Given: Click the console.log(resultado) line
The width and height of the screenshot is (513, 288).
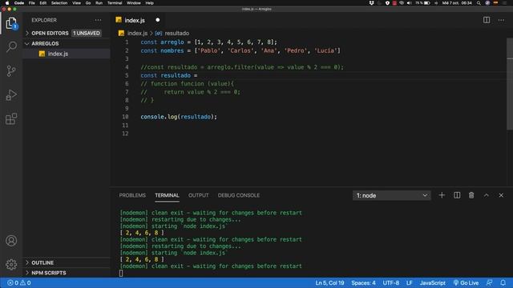Looking at the screenshot, I should [x=179, y=117].
